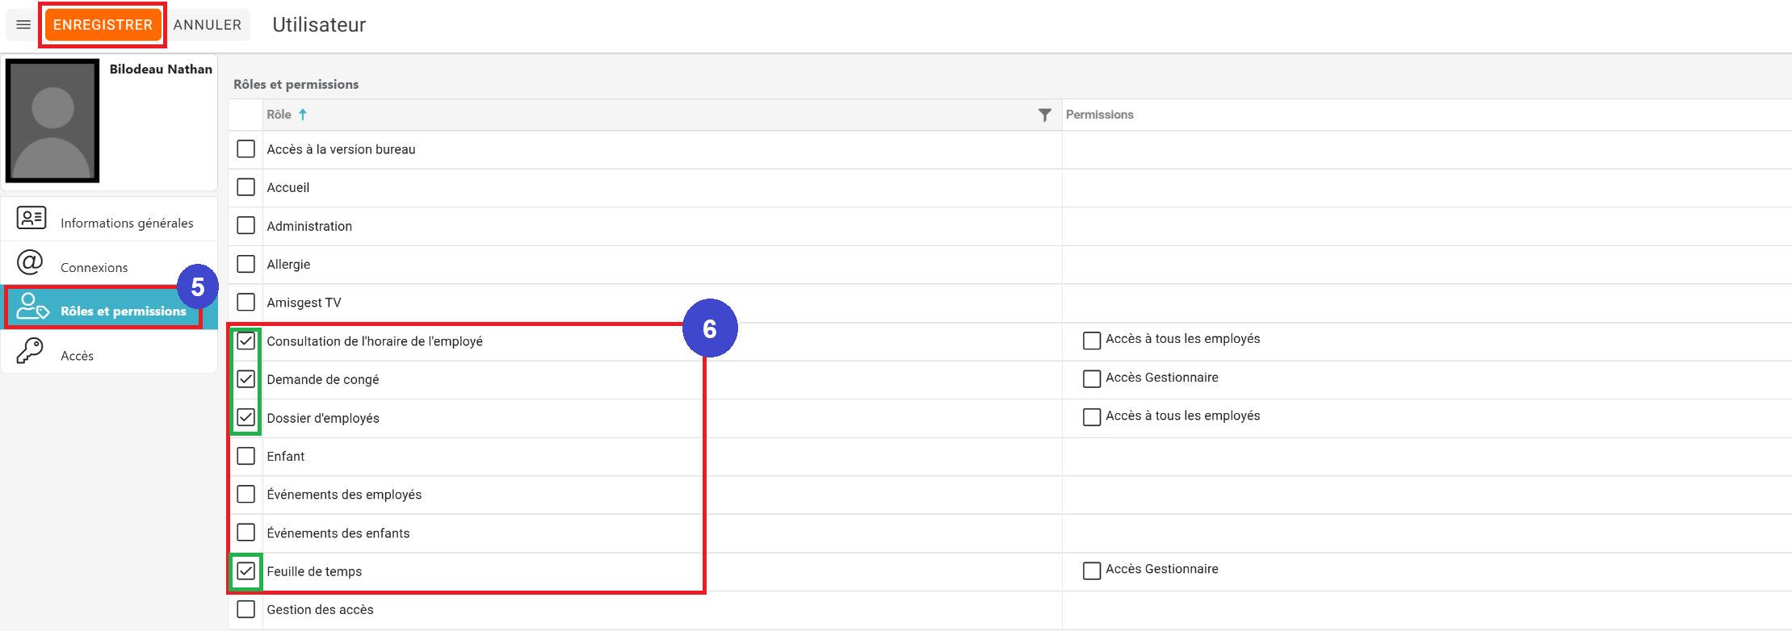Uncheck the Demande de congé role
This screenshot has height=631, width=1792.
click(x=246, y=379)
